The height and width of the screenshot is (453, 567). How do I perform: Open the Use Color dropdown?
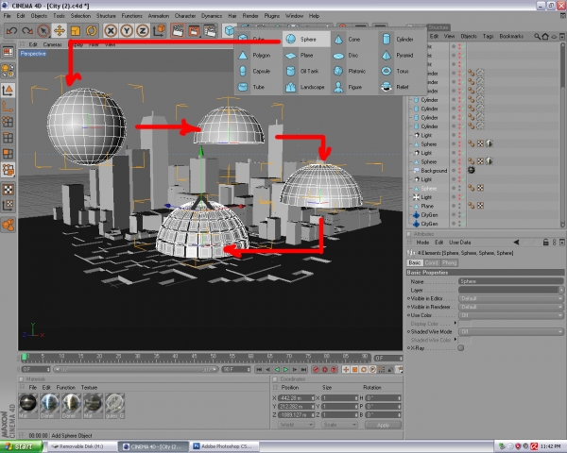[511, 315]
